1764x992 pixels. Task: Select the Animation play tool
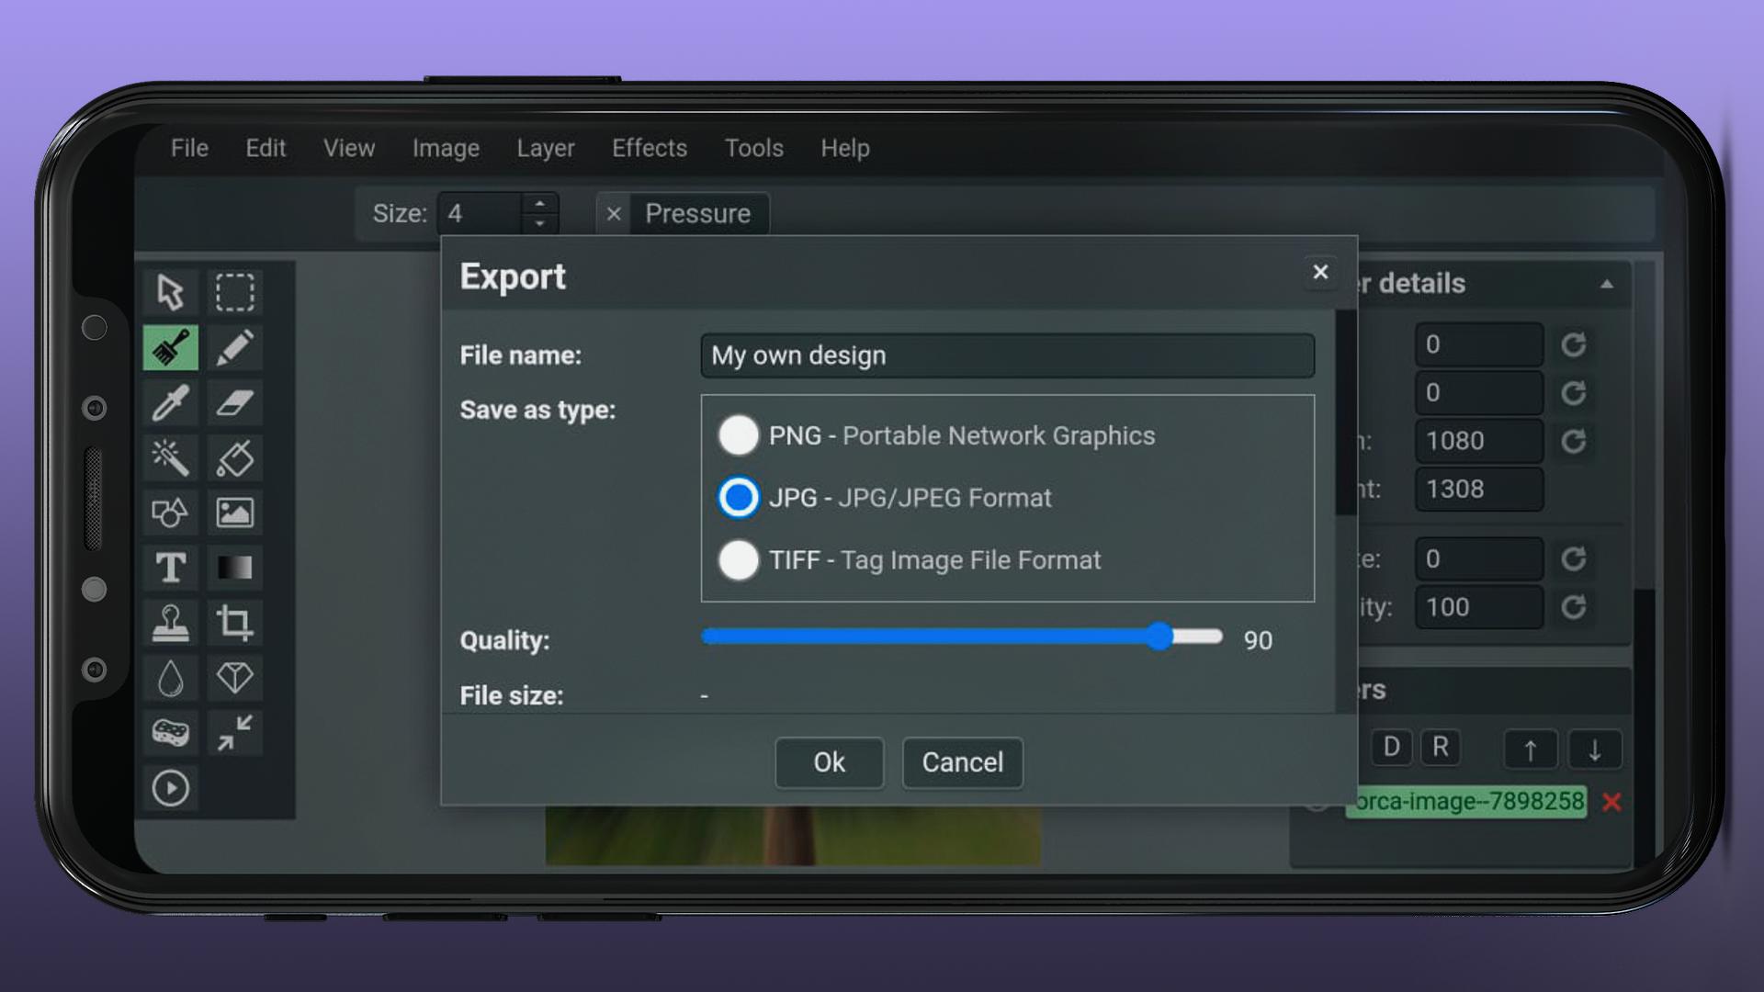coord(171,788)
